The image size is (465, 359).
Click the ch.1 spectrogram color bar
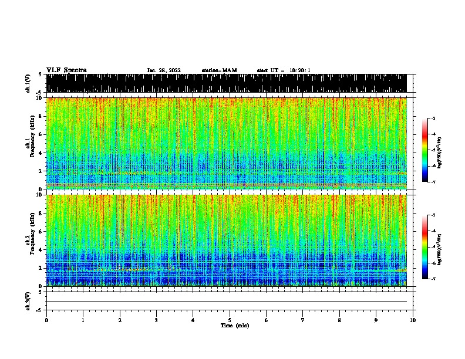(x=424, y=150)
